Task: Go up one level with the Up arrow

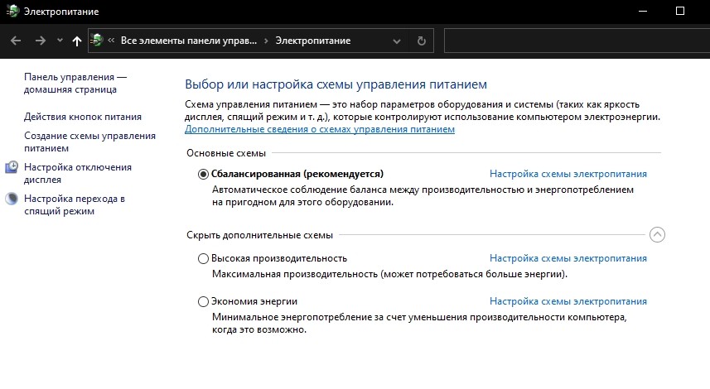Action: click(x=77, y=41)
